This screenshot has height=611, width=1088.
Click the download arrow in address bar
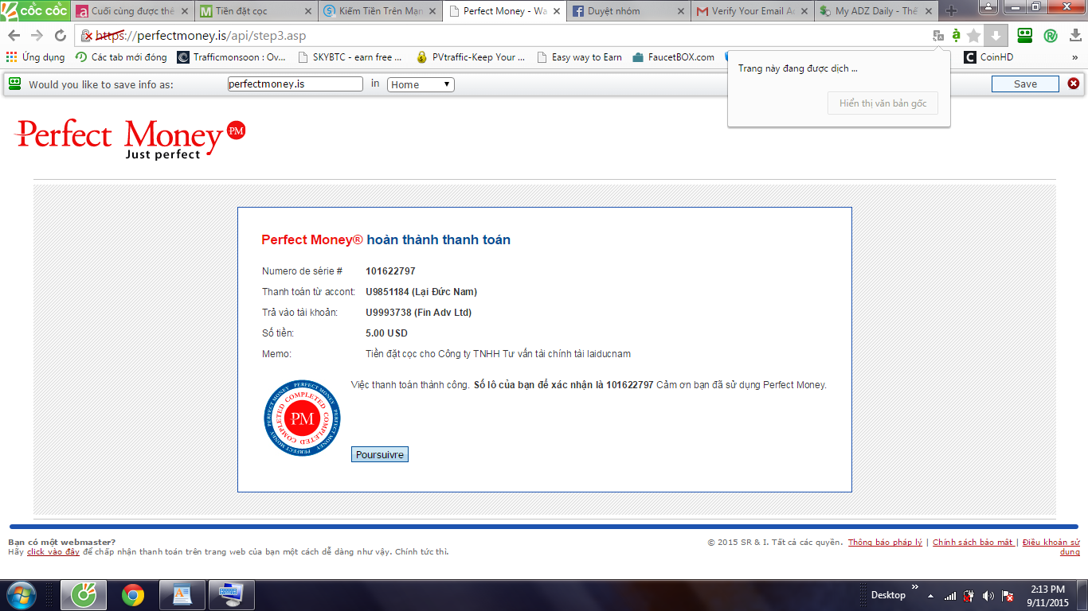(x=996, y=36)
